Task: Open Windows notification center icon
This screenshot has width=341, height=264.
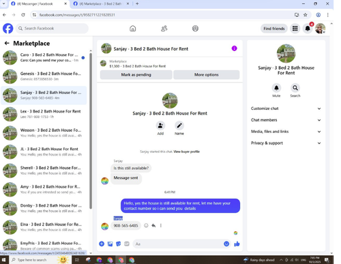Action: tap(327, 260)
